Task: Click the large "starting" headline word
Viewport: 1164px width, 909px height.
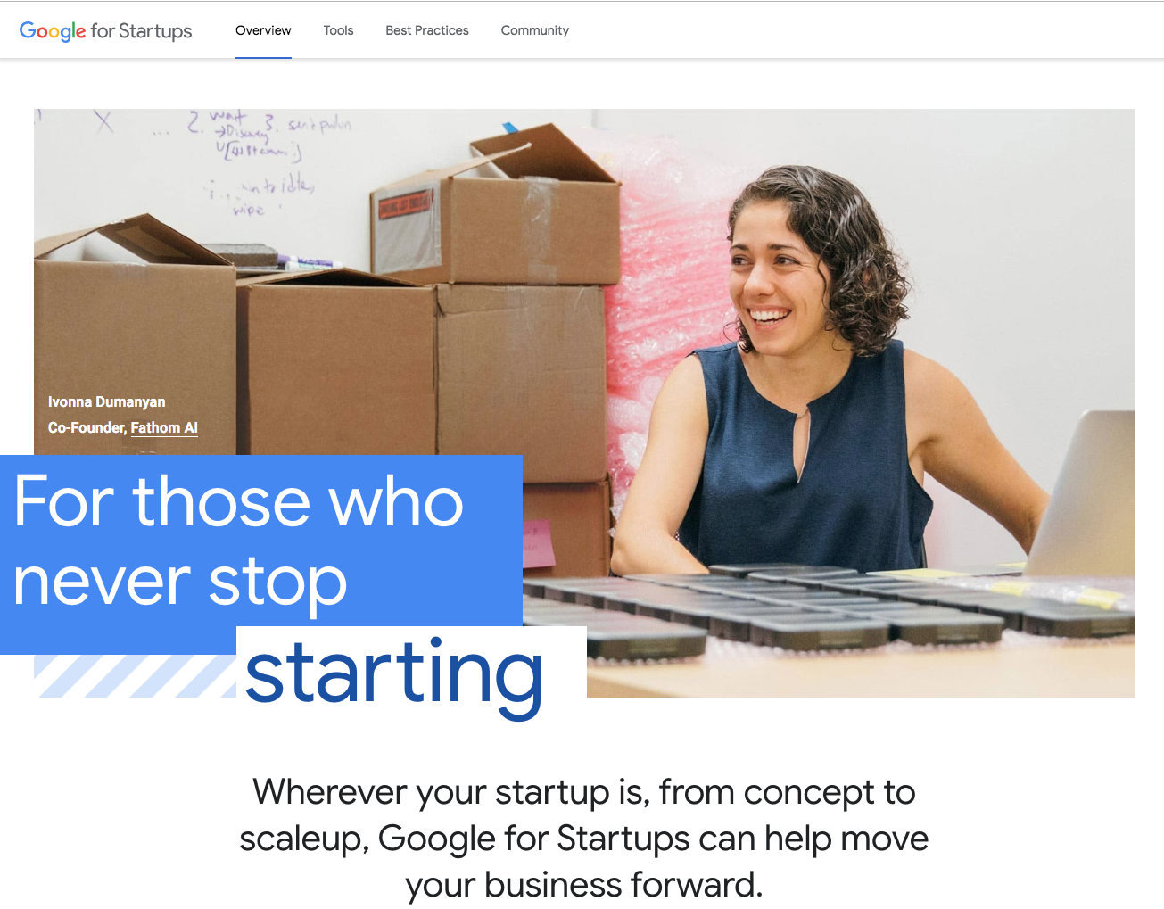Action: pyautogui.click(x=393, y=674)
